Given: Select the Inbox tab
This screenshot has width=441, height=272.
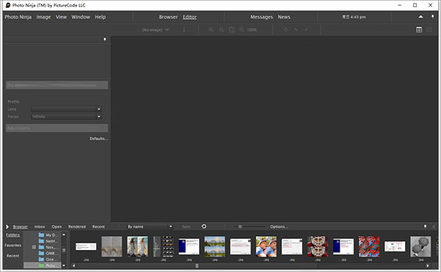Looking at the screenshot, I should click(x=40, y=226).
